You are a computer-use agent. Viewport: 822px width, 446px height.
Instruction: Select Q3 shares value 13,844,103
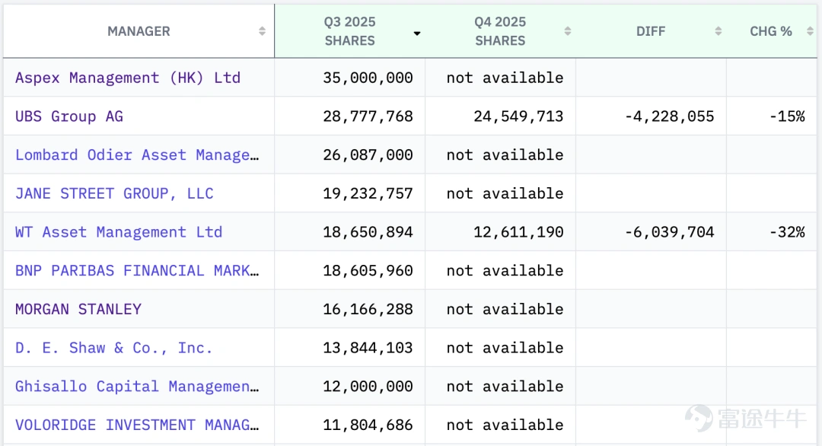(x=368, y=348)
